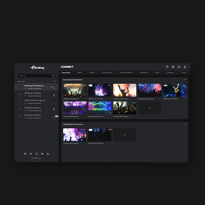The image size is (205, 205).
Task: Open BirdDog's LinkedIn icon
Action: point(48,154)
